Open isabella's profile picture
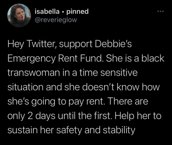172x145 pixels. 19,16
